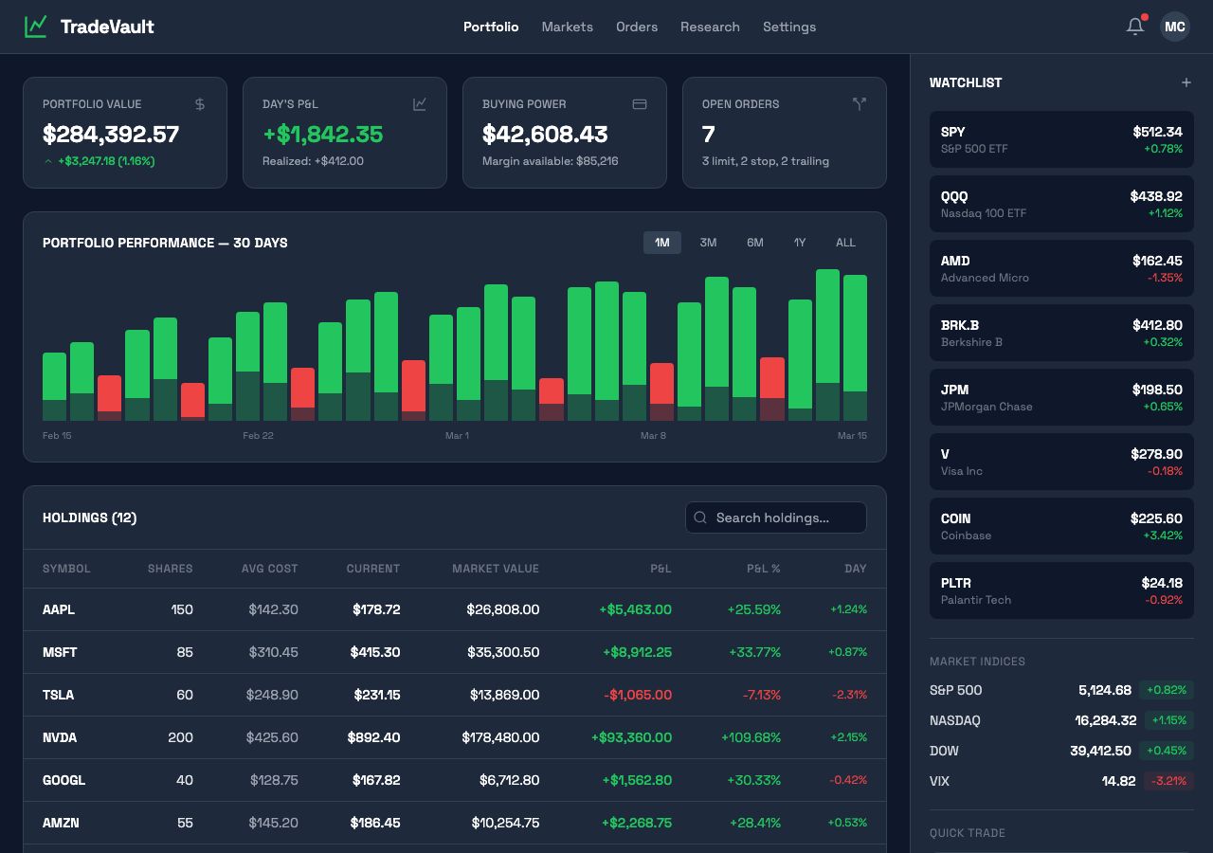Image resolution: width=1213 pixels, height=853 pixels.
Task: Click the chart icon on Day's P&L card
Action: (x=420, y=104)
